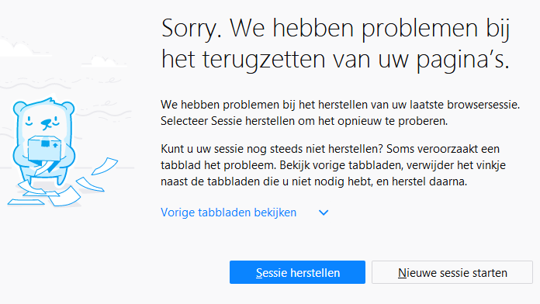Viewport: 540px width, 304px height.
Task: Click the bear's left ear
Action: [19, 109]
